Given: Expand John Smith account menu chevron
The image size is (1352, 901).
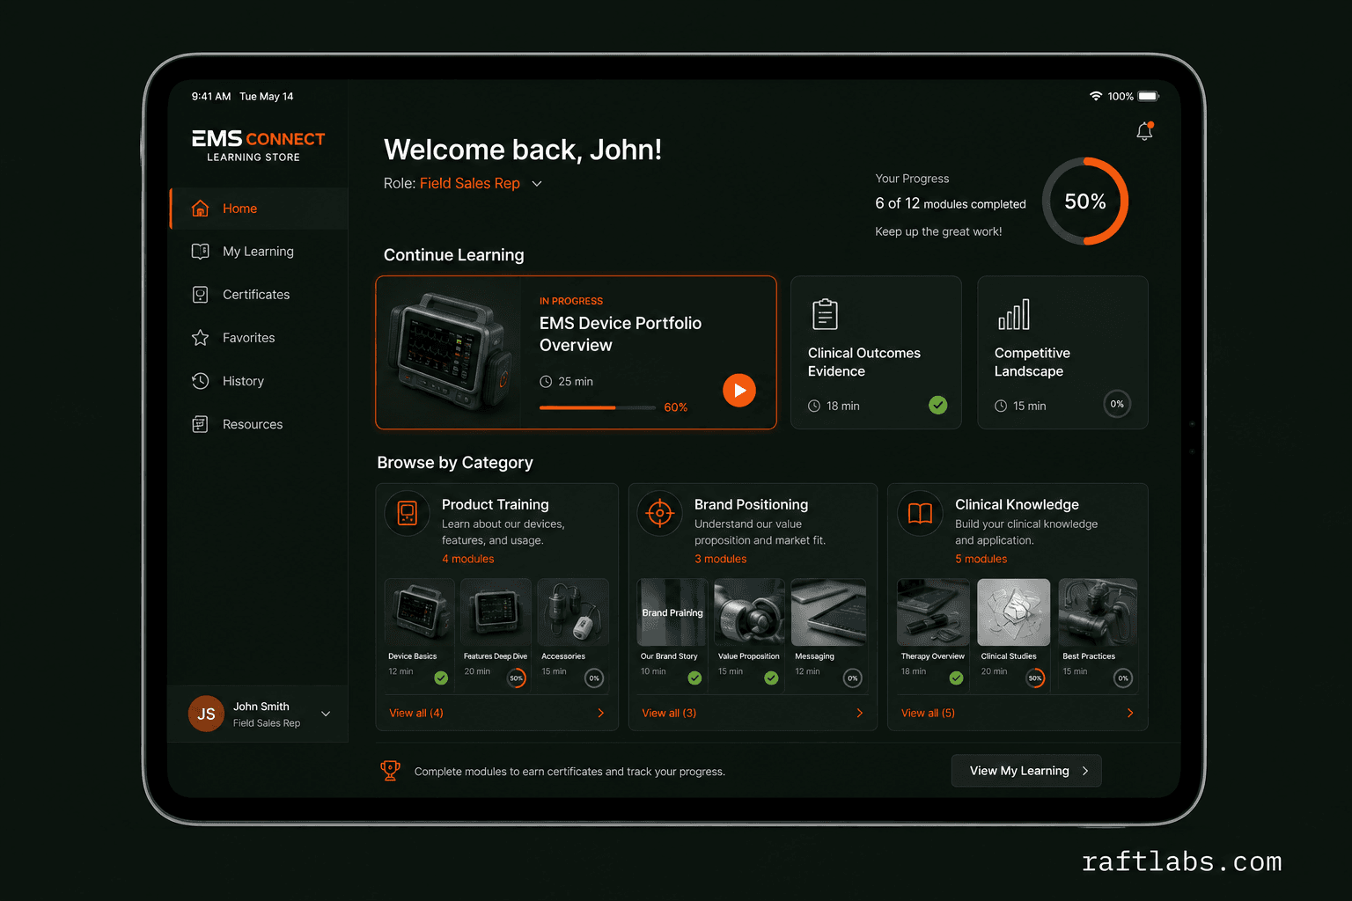Looking at the screenshot, I should pos(326,714).
